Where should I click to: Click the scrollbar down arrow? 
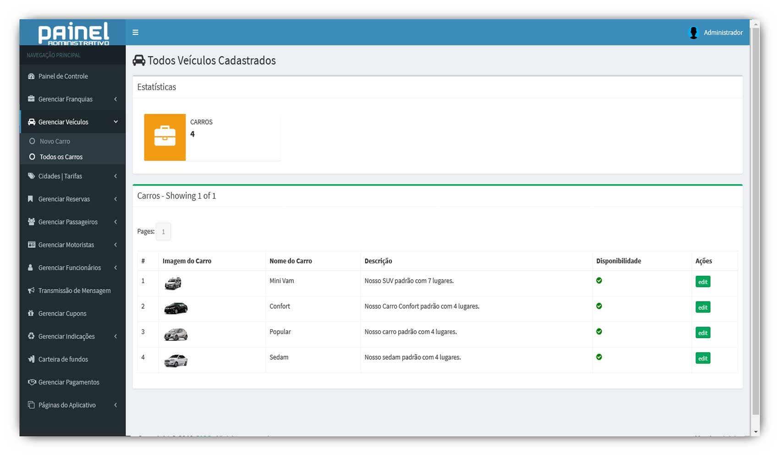coord(756,432)
